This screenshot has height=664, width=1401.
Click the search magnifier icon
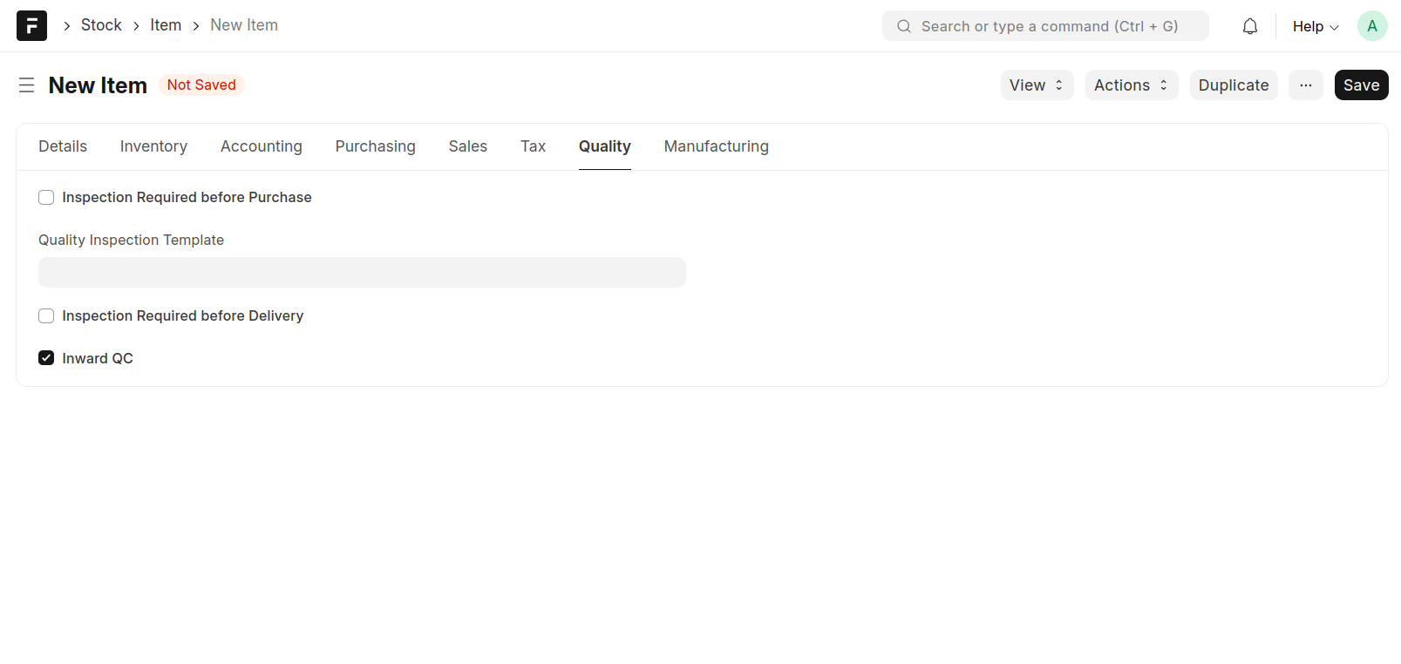904,26
